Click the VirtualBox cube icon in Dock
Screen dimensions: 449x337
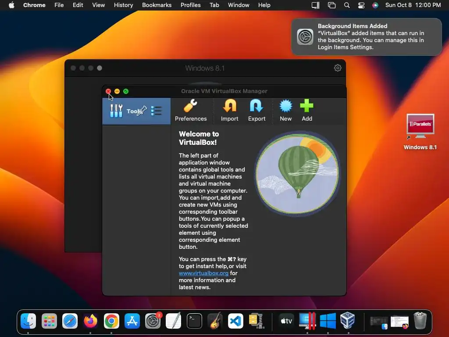tap(348, 321)
